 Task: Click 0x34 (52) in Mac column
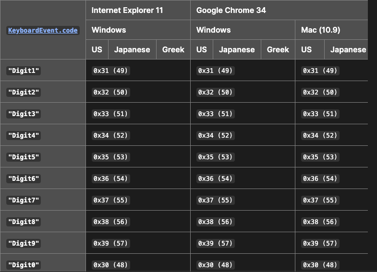320,136
